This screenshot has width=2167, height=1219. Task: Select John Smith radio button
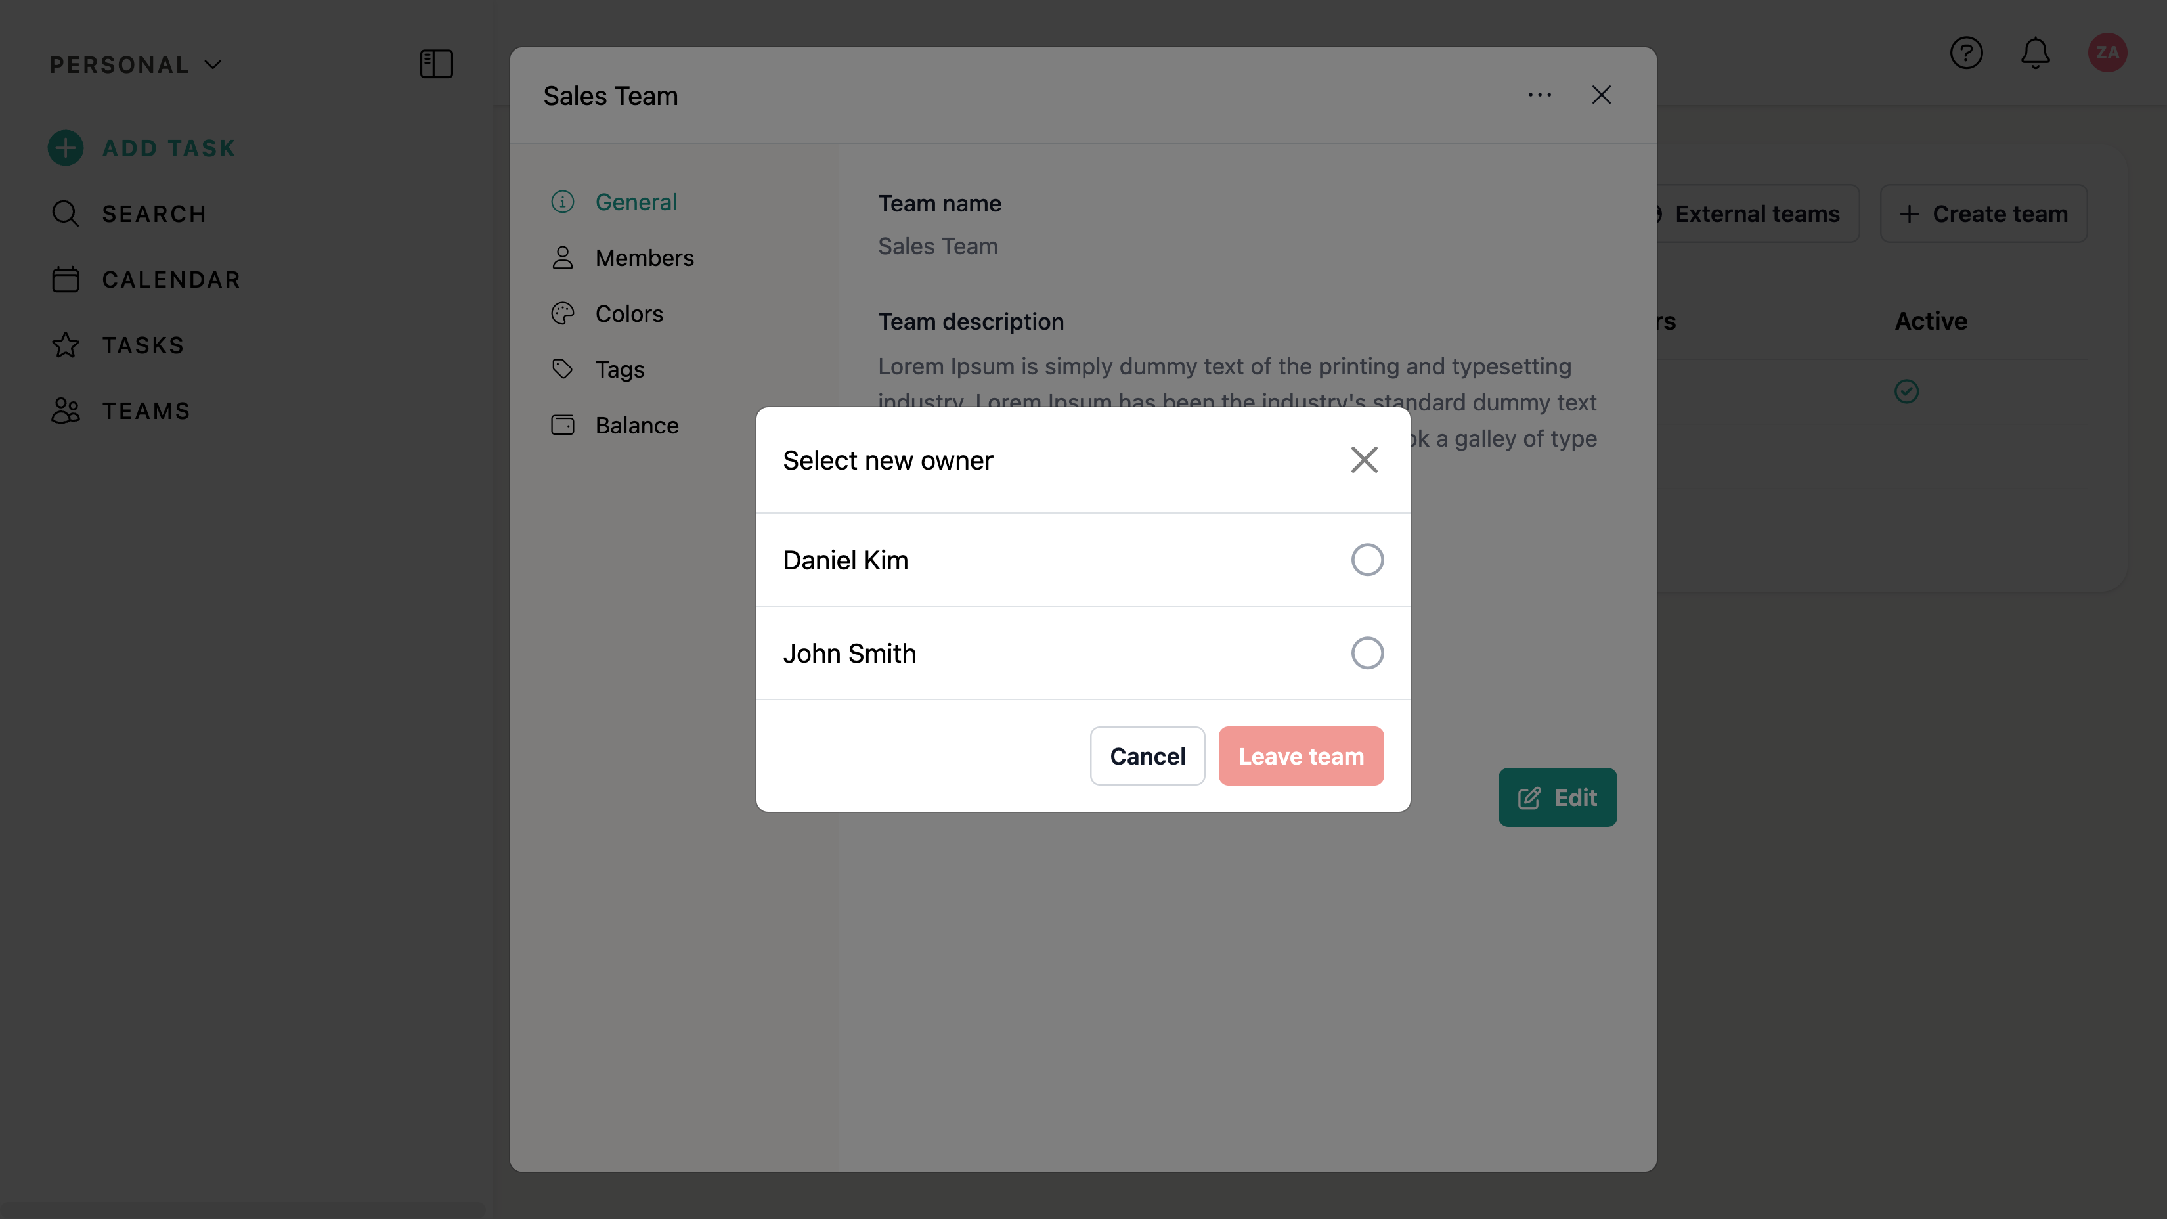tap(1367, 653)
